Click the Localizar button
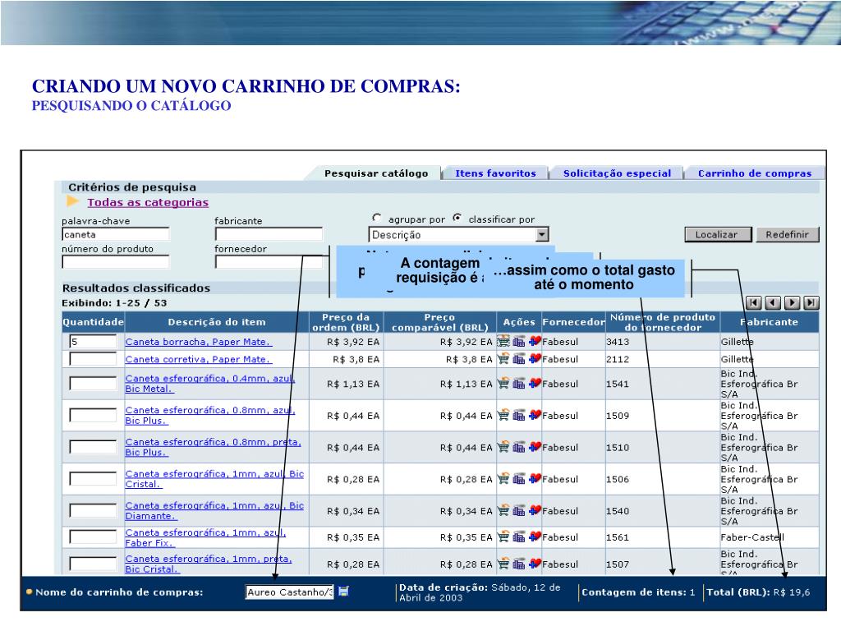 click(718, 234)
